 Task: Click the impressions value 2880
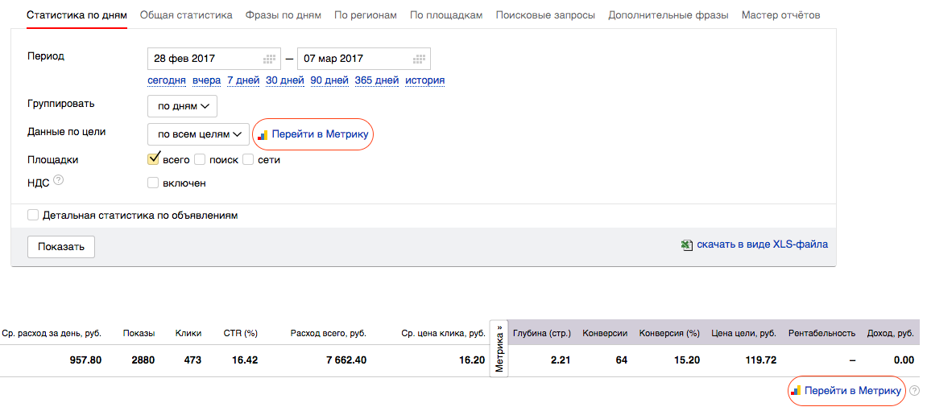143,360
